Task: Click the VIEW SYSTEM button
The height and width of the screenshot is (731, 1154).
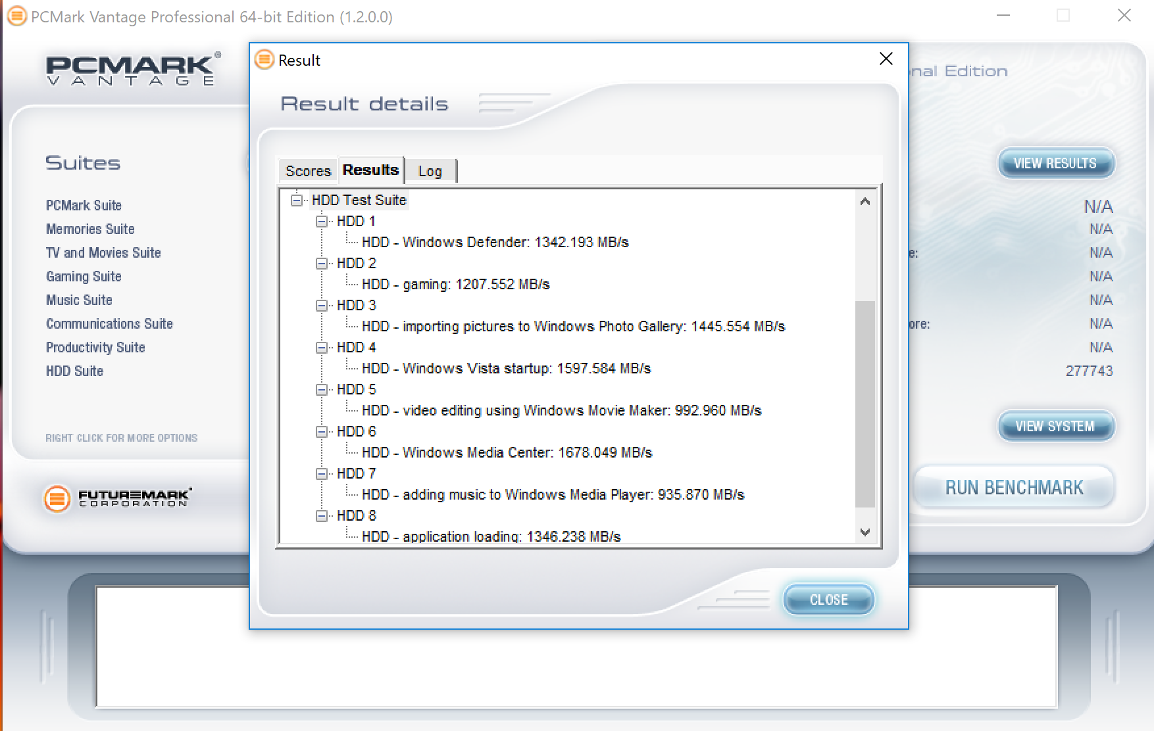Action: (1055, 426)
